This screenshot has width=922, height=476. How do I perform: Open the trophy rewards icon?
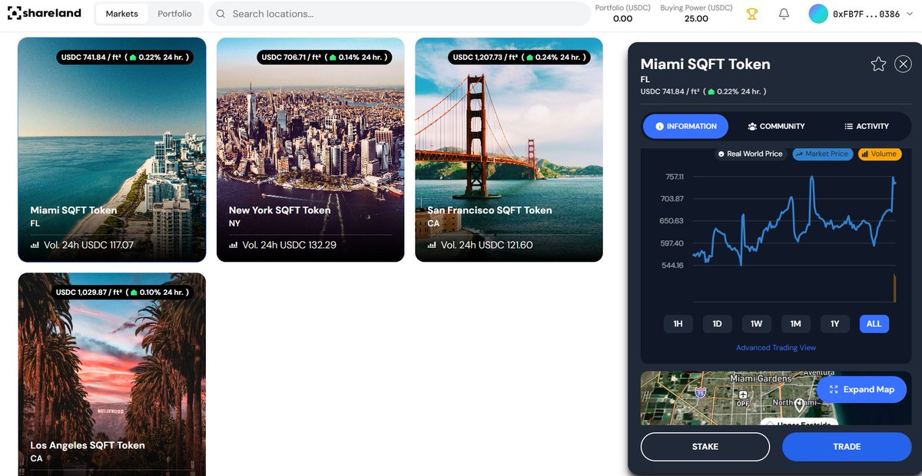pyautogui.click(x=751, y=14)
